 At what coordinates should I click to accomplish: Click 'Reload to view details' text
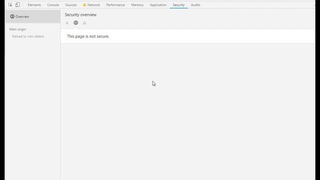pyautogui.click(x=28, y=36)
